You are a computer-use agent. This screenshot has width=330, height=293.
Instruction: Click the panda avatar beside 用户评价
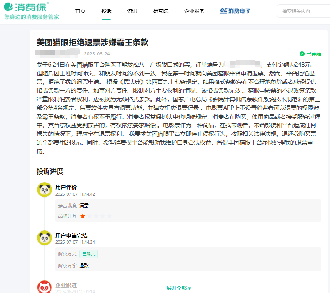click(45, 190)
